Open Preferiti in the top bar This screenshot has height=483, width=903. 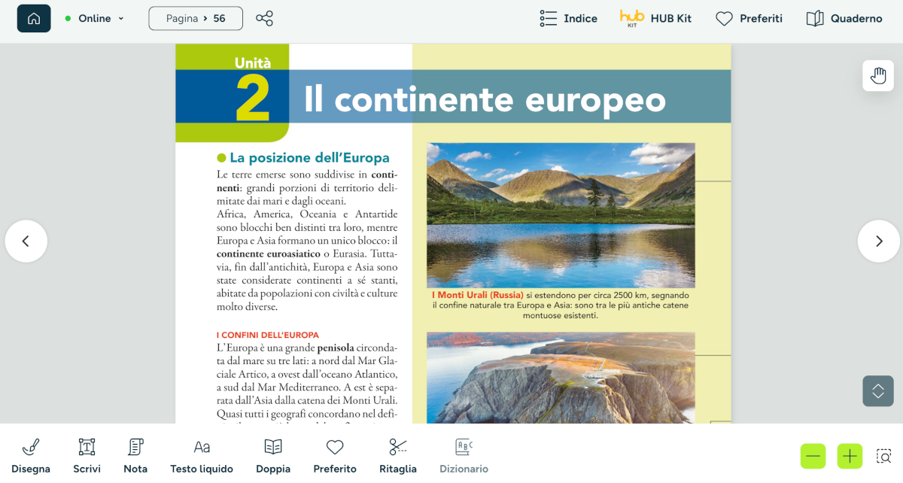click(749, 18)
